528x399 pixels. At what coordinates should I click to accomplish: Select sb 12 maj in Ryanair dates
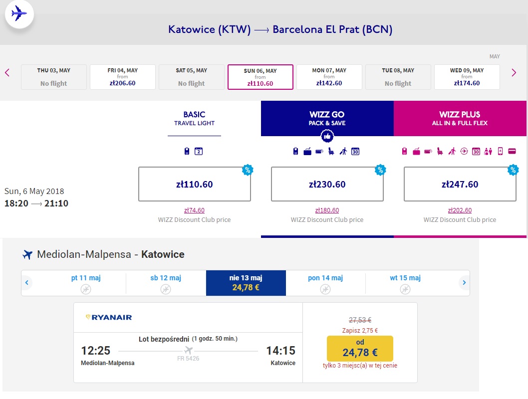point(166,283)
